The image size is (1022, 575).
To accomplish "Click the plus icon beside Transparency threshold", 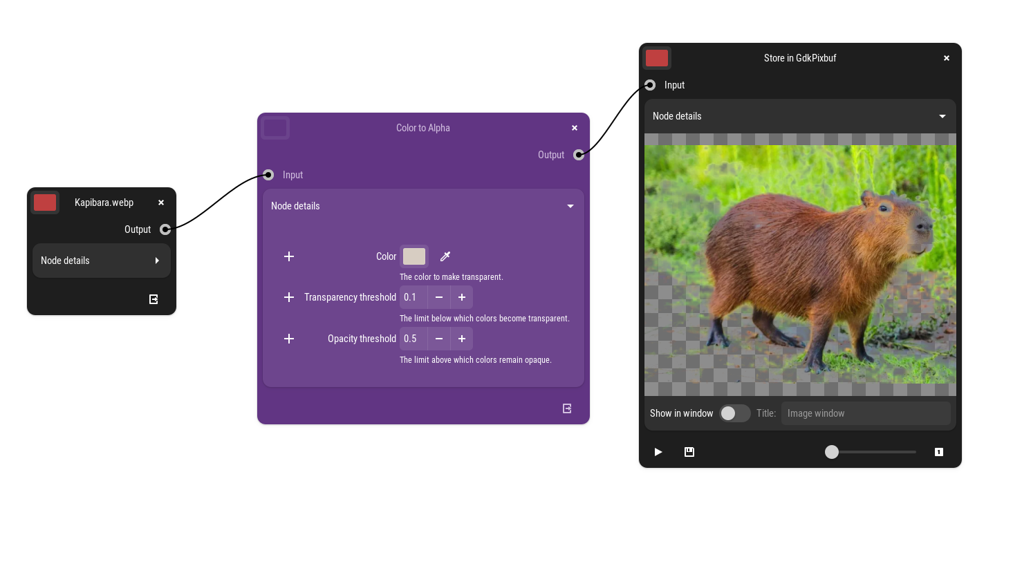I will click(289, 297).
